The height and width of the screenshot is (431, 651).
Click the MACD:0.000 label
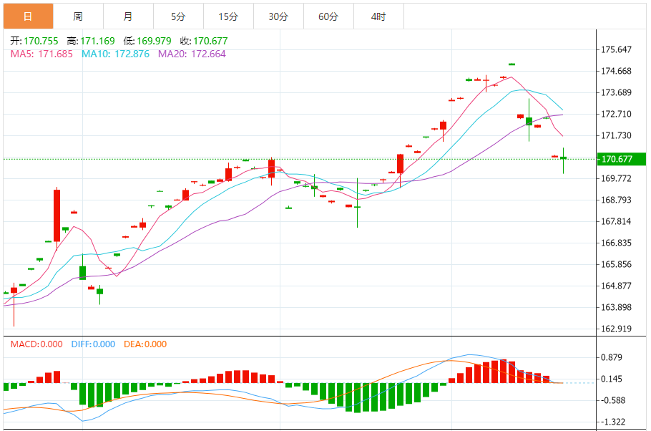(x=36, y=344)
